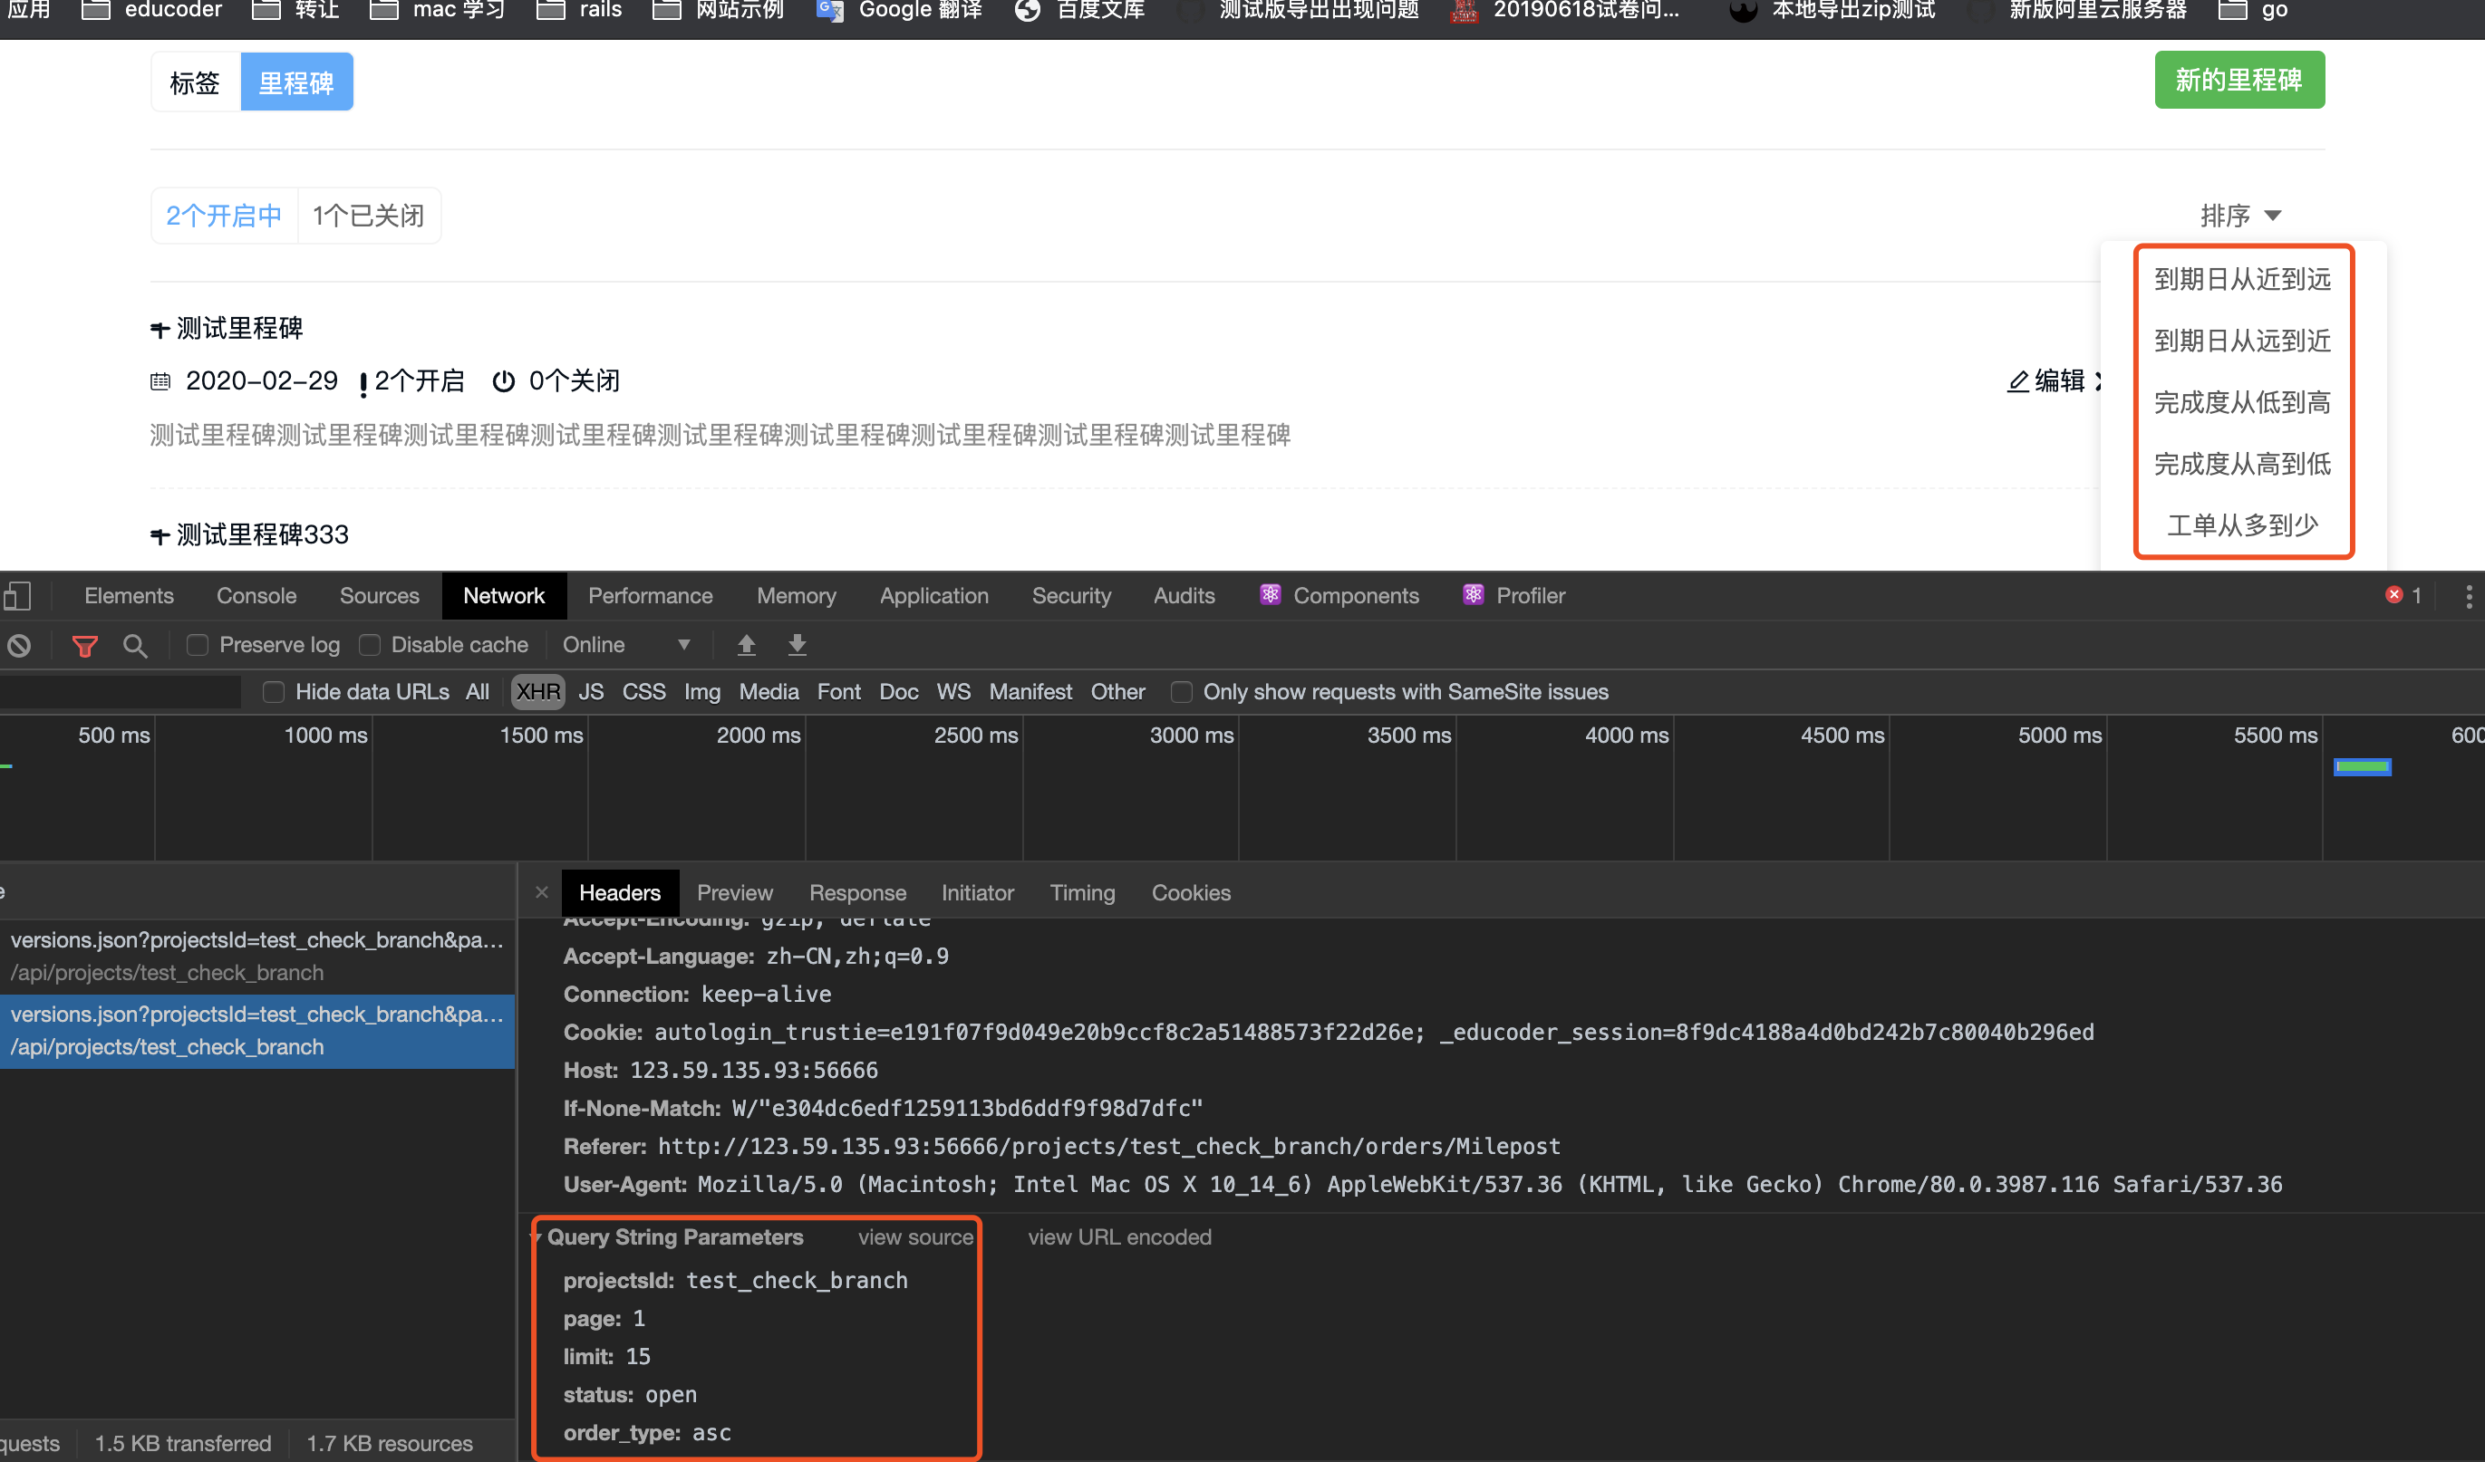Click view source link
The image size is (2485, 1462).
pyautogui.click(x=915, y=1237)
